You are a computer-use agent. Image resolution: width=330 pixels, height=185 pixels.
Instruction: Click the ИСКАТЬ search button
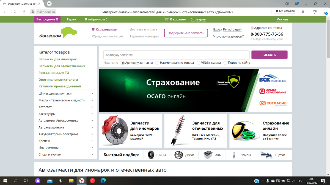(x=269, y=55)
